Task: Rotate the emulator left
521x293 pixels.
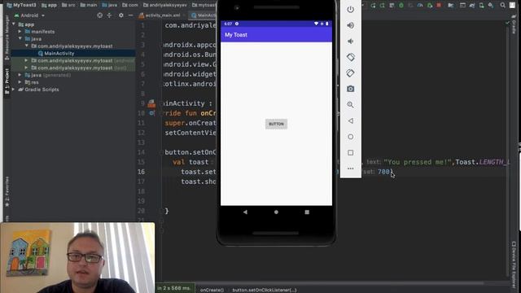Action: click(x=350, y=57)
